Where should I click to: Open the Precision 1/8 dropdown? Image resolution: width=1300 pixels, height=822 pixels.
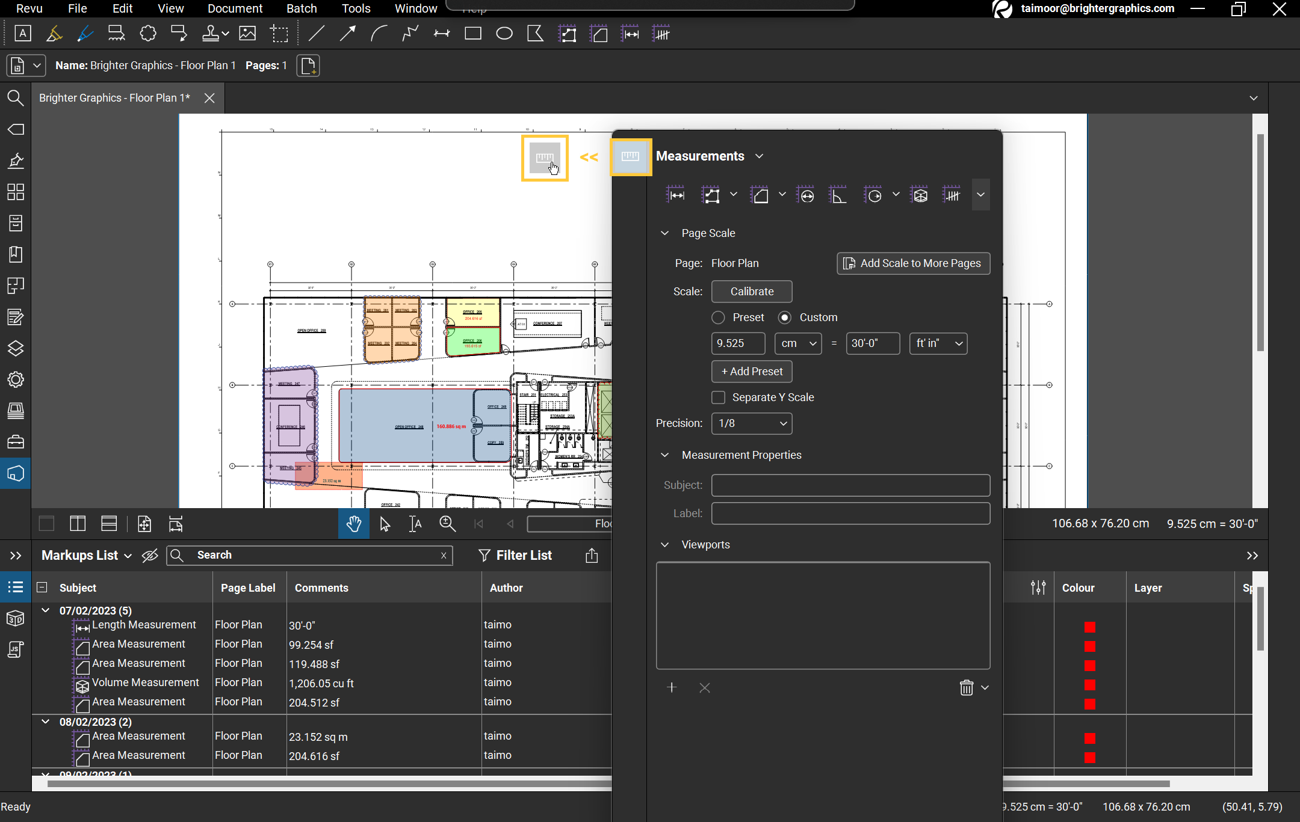pyautogui.click(x=752, y=423)
